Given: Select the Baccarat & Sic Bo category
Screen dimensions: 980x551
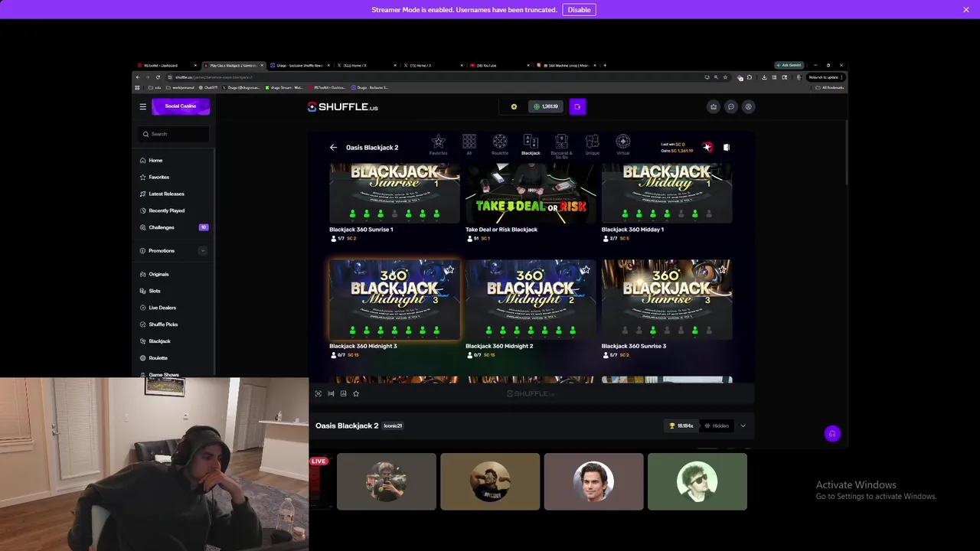Looking at the screenshot, I should pyautogui.click(x=561, y=146).
